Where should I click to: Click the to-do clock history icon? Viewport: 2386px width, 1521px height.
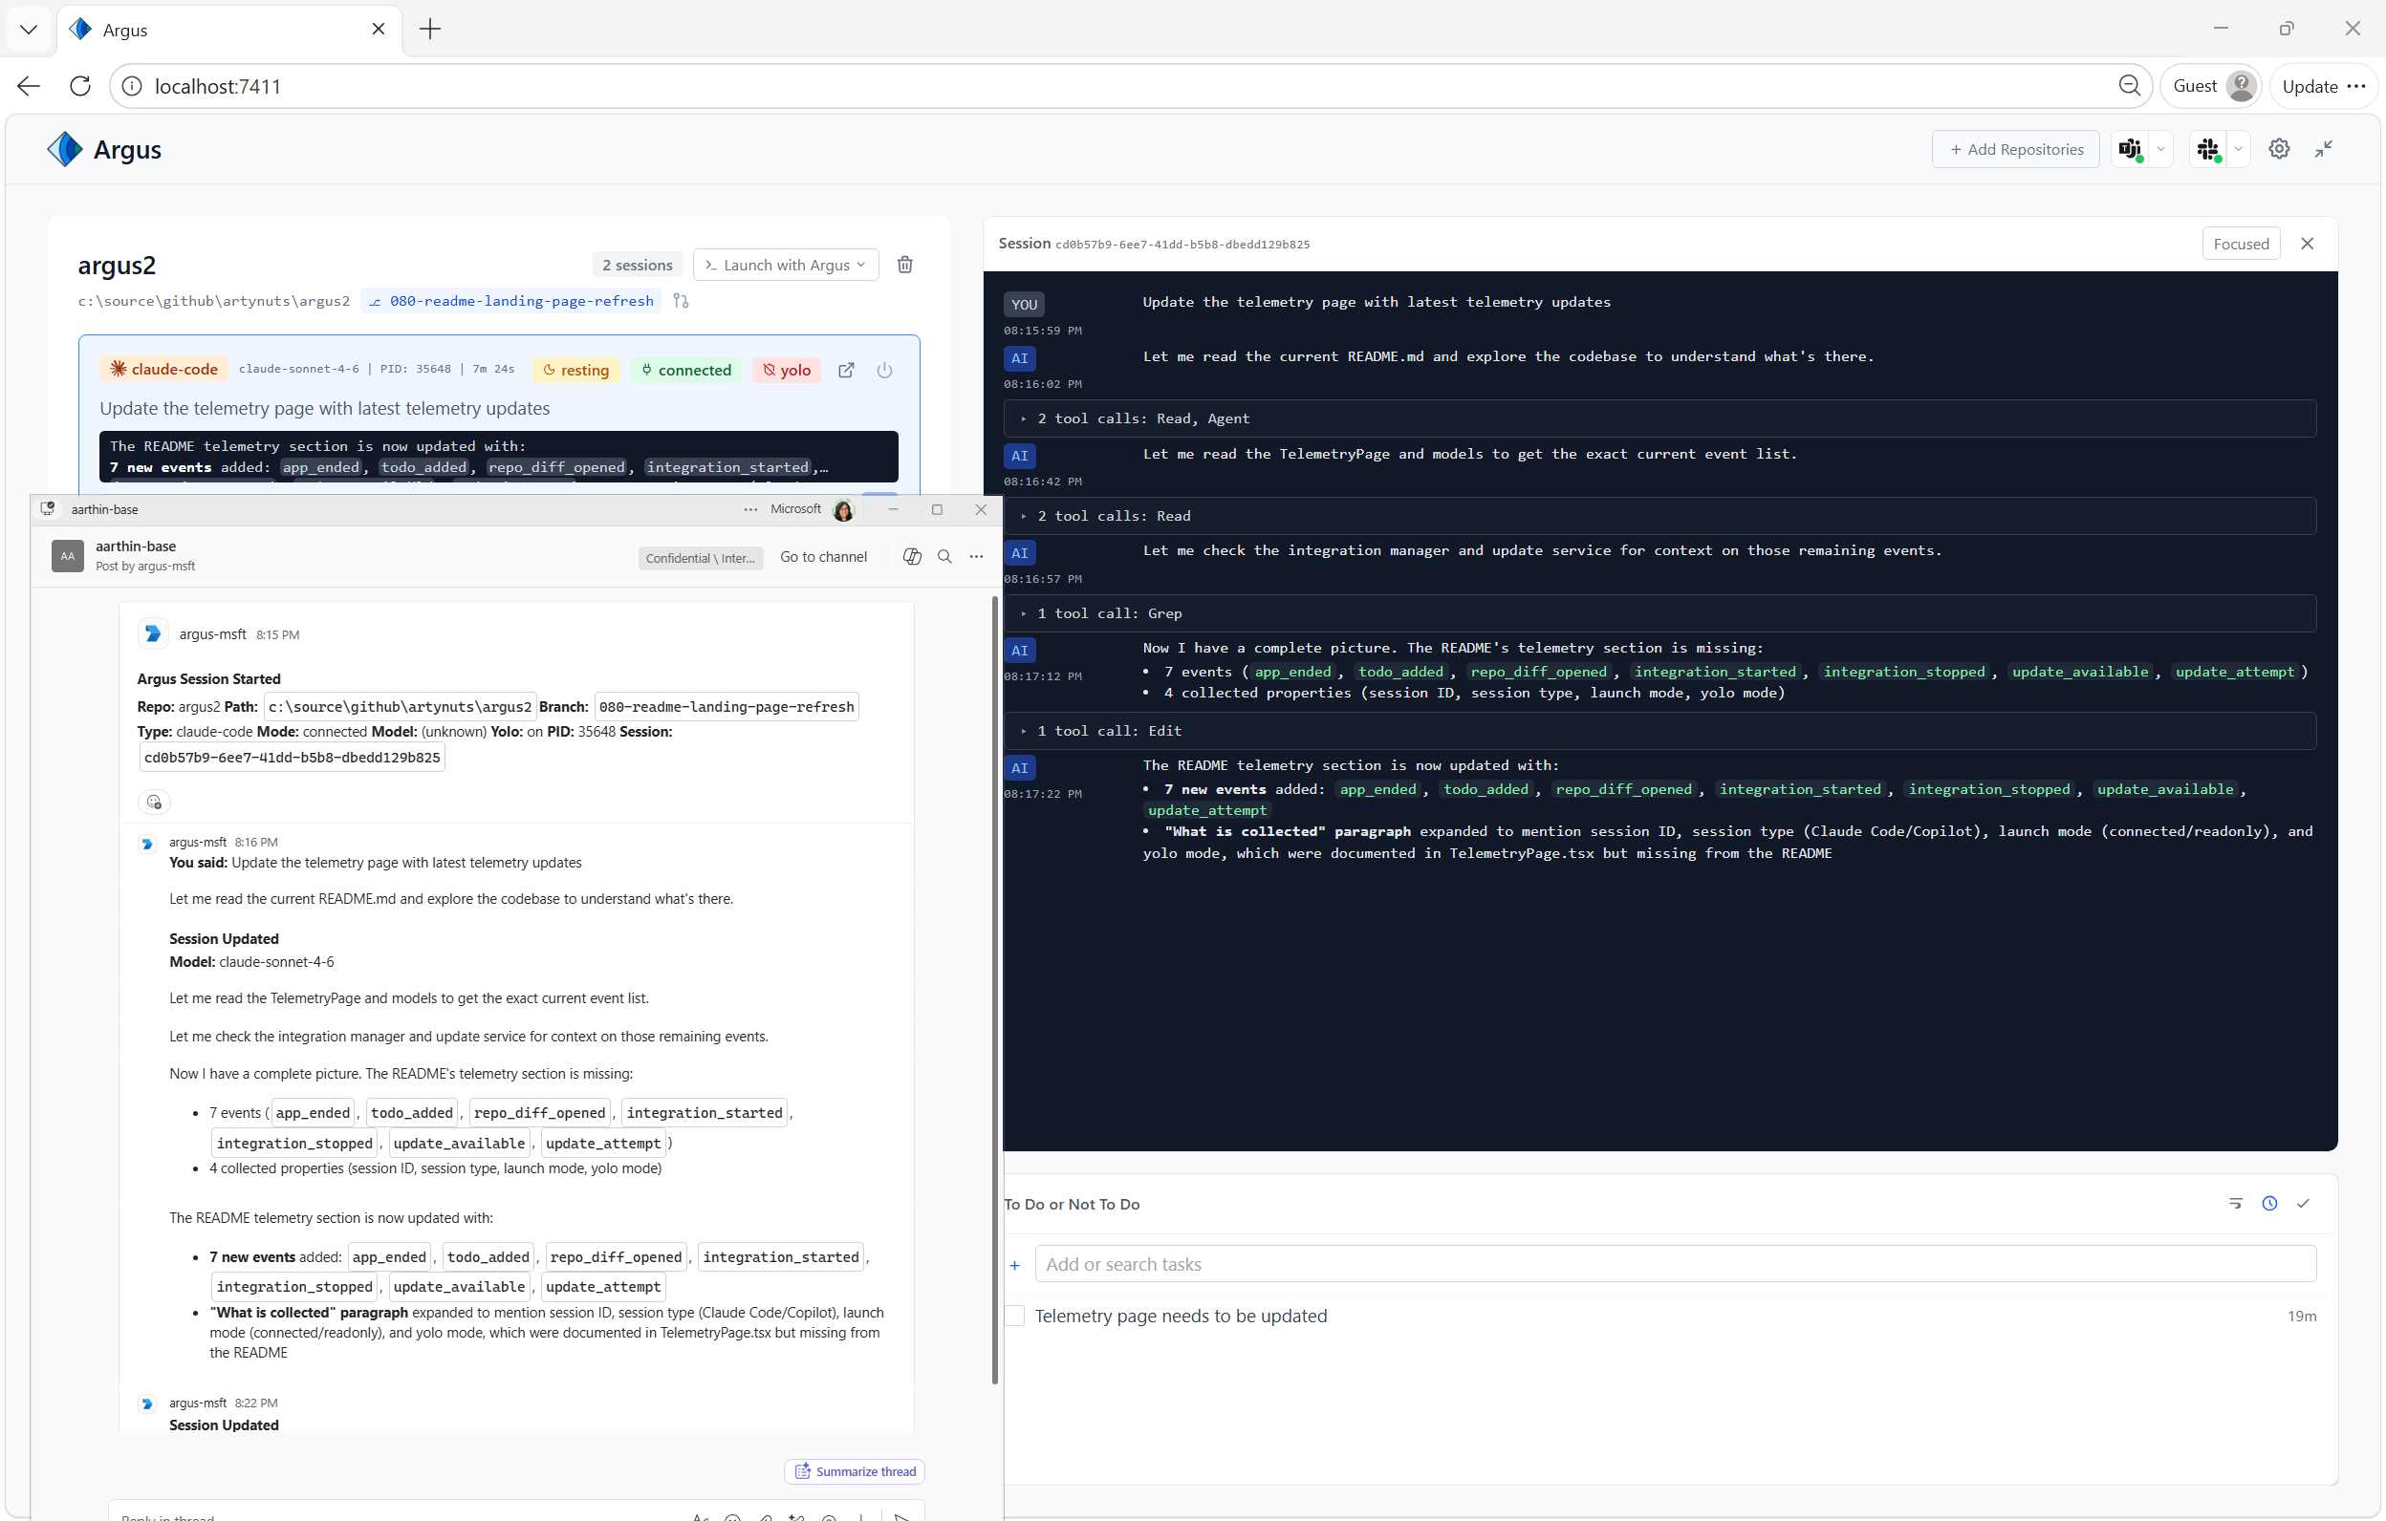[2270, 1203]
